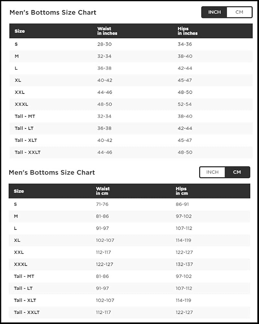Switch to CM in the inches chart toggle
This screenshot has height=324, width=259.
[239, 12]
